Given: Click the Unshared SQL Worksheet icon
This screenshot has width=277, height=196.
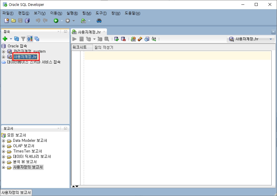Looking at the screenshot, I should pyautogui.click(x=133, y=39).
